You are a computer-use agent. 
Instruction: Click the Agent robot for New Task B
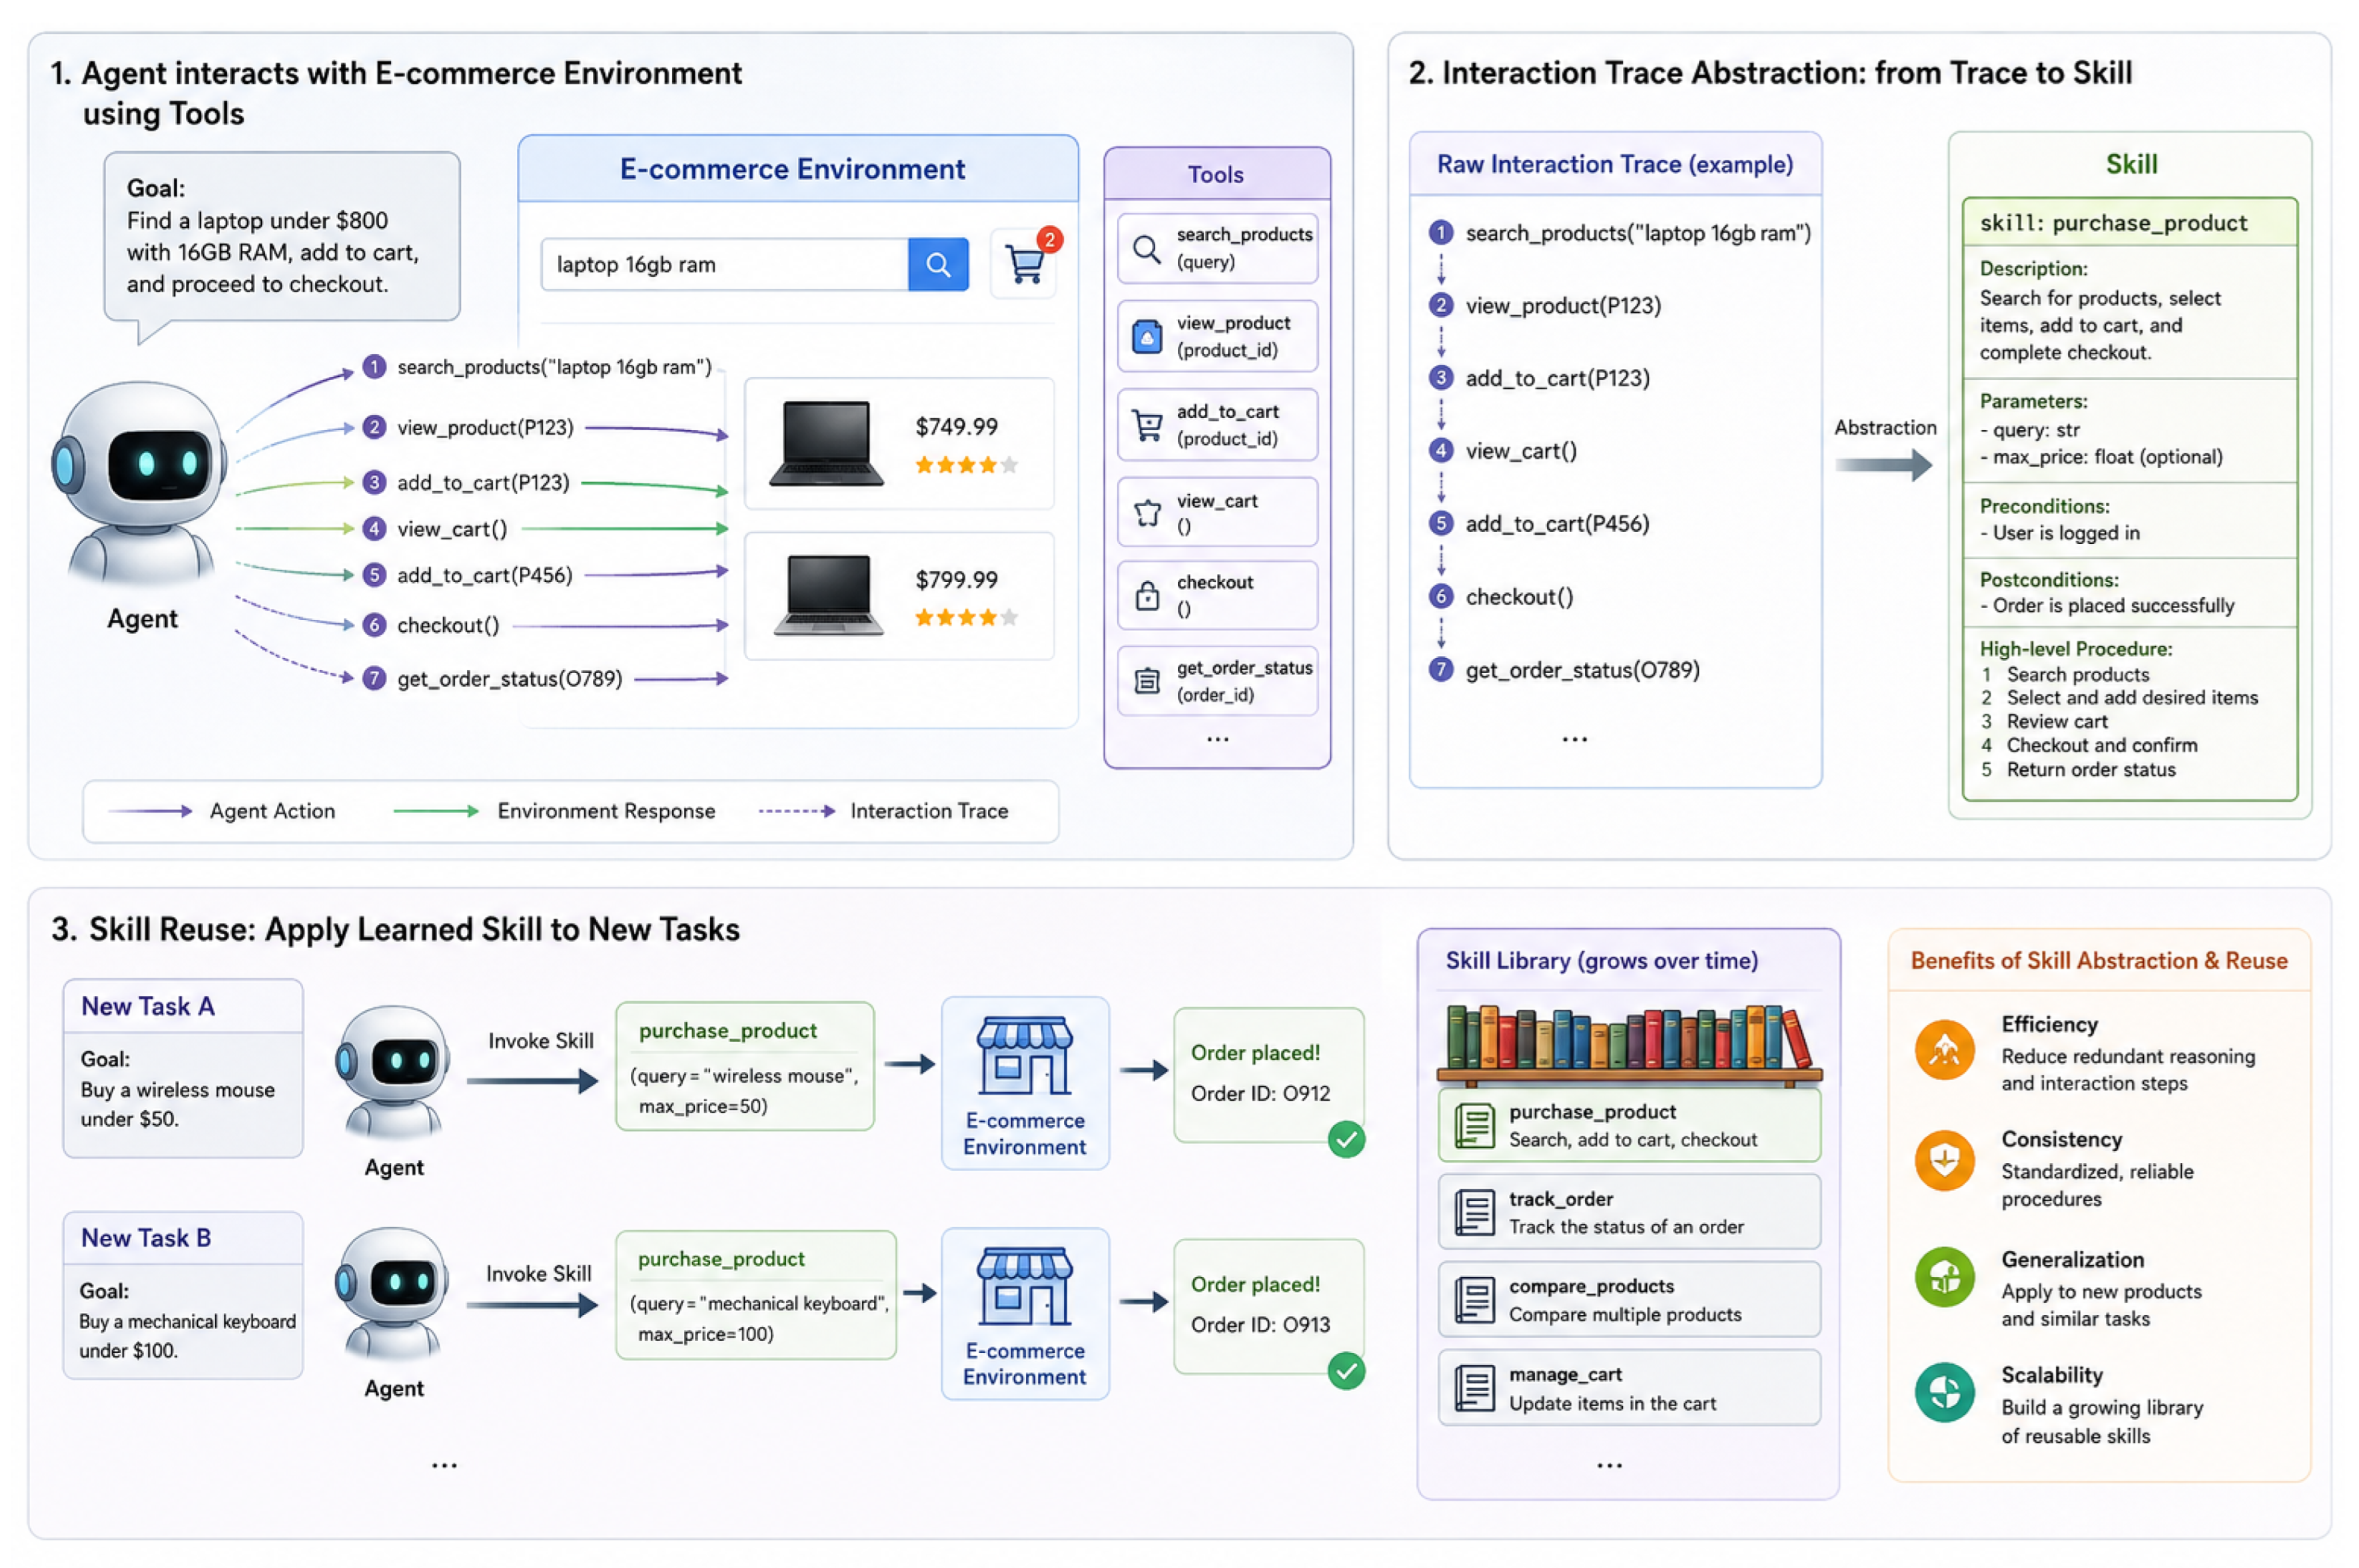(393, 1294)
